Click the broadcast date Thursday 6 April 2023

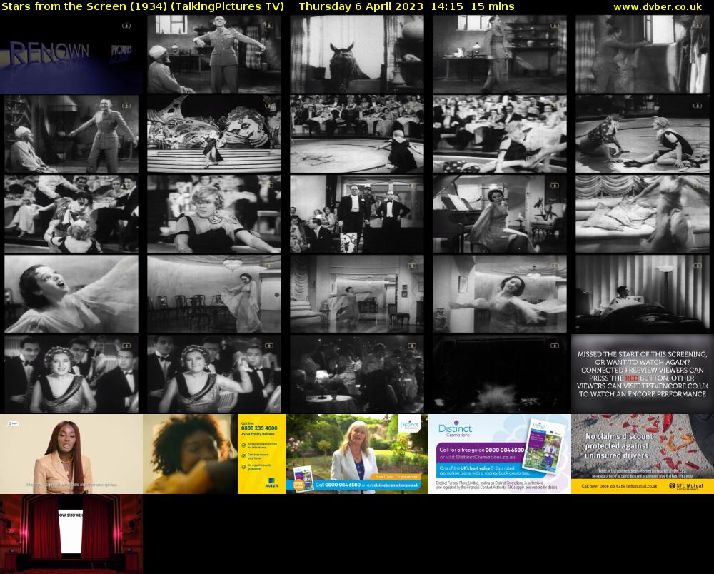coord(361,7)
